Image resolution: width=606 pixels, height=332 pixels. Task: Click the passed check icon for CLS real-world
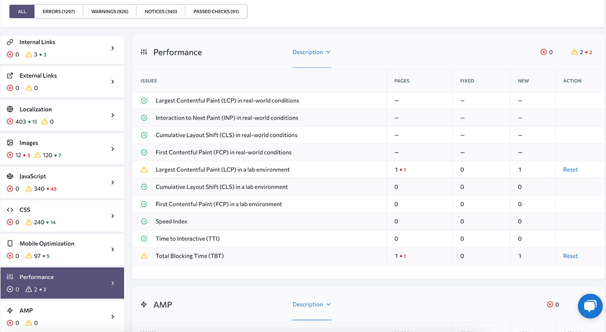(x=144, y=135)
